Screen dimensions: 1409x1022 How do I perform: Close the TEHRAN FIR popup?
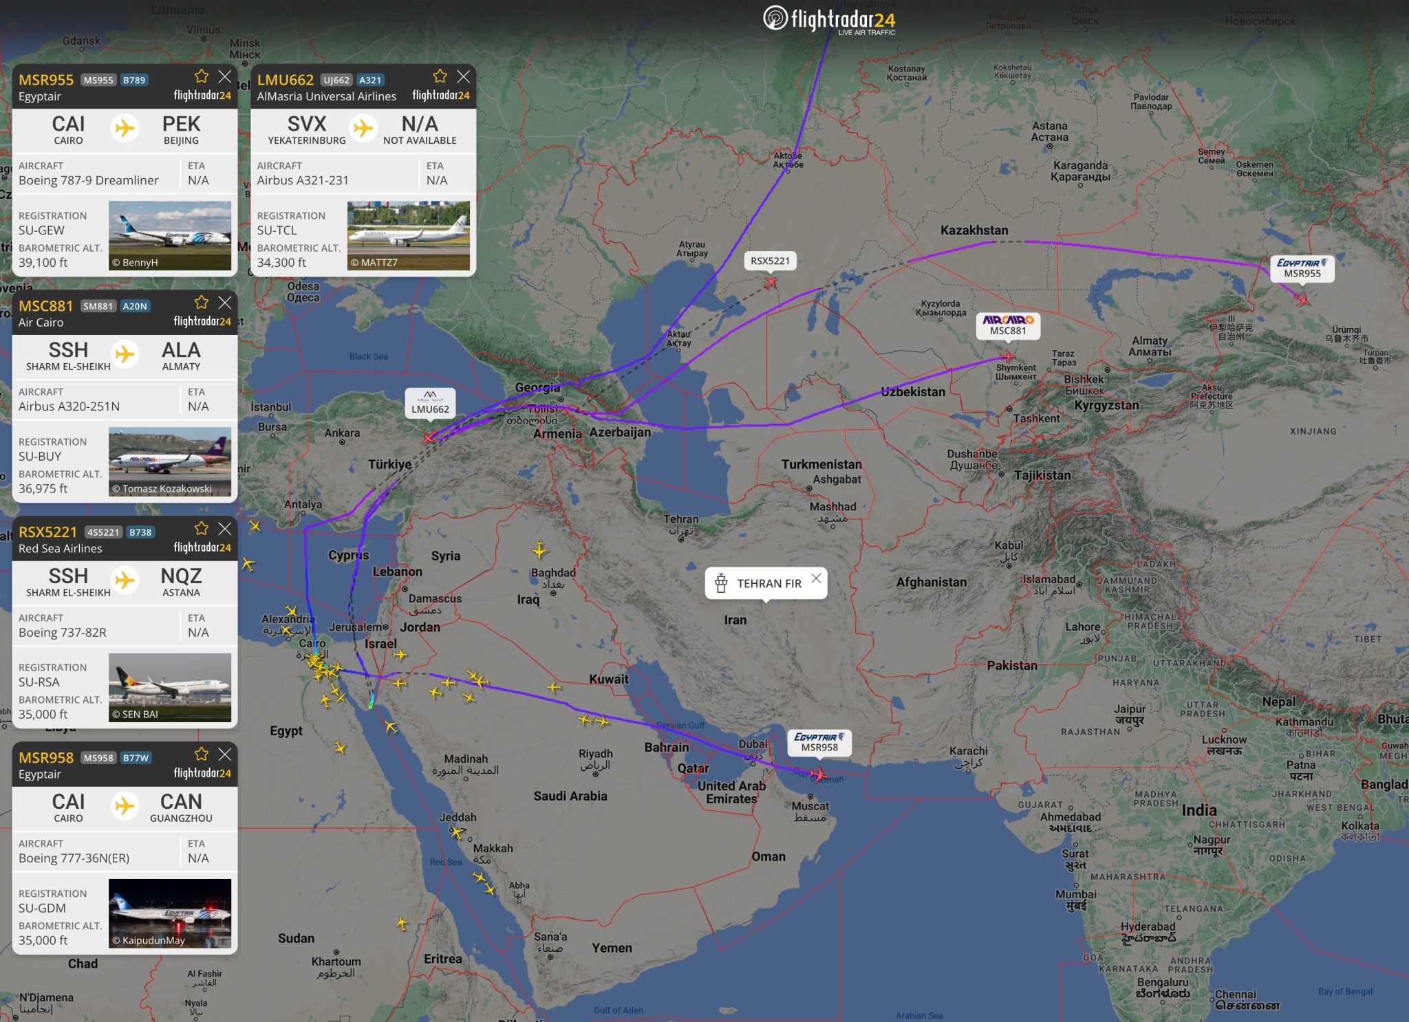[x=816, y=578]
